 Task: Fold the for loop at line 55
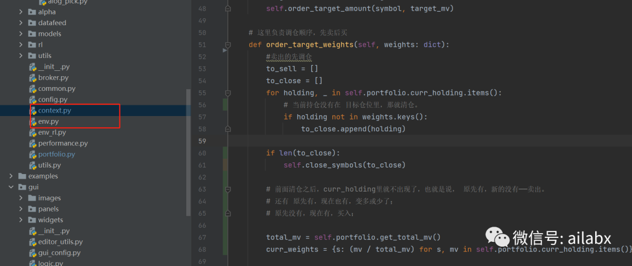click(228, 93)
